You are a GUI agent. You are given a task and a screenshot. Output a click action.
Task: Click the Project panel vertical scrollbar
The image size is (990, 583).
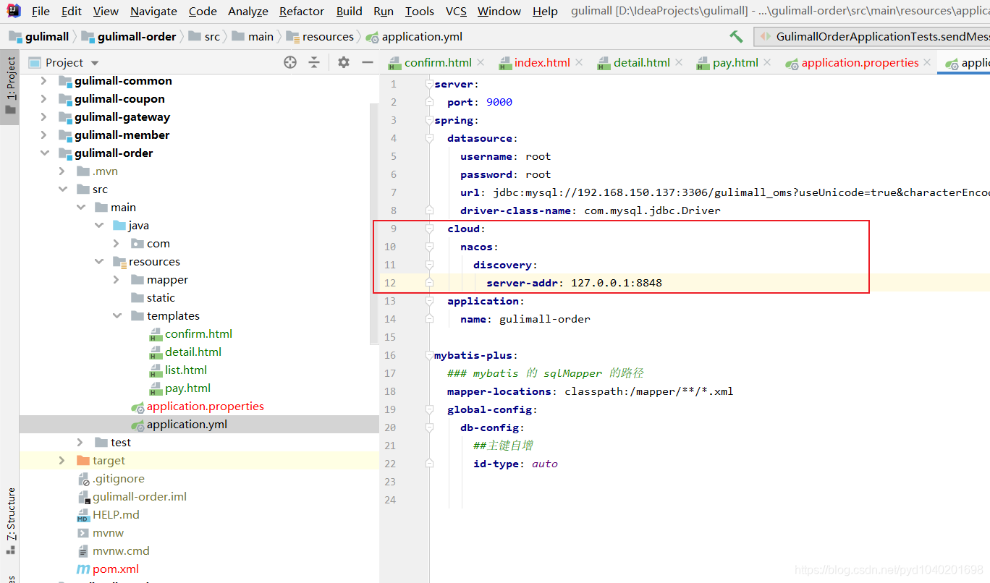pos(374,224)
